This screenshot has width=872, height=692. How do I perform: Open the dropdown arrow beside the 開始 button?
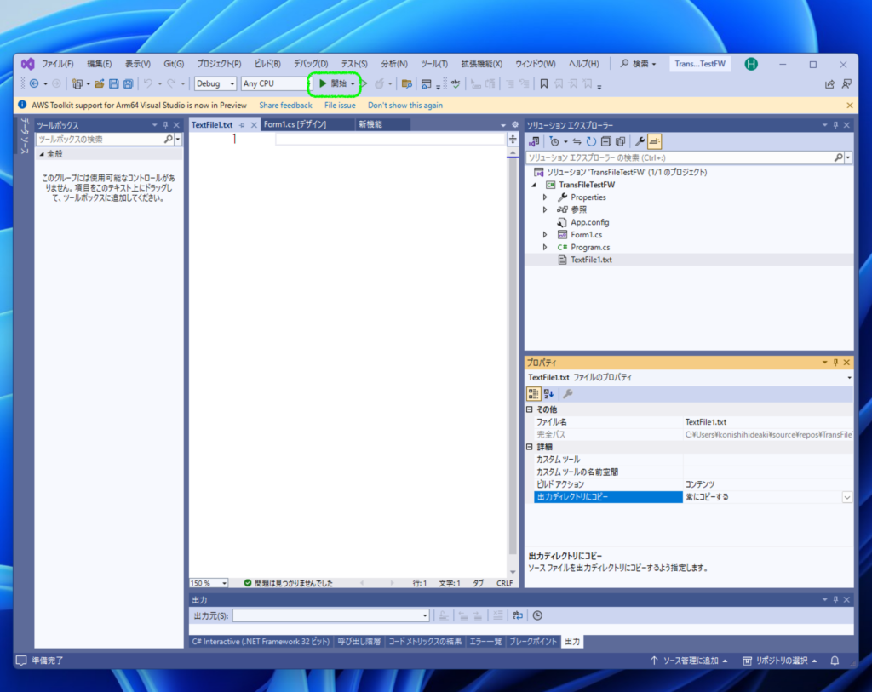pyautogui.click(x=353, y=84)
